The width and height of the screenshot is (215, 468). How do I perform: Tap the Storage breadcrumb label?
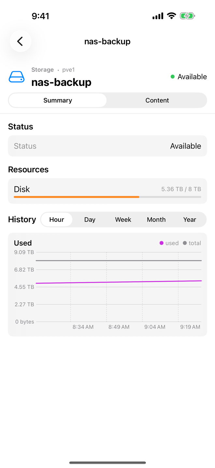coord(43,70)
